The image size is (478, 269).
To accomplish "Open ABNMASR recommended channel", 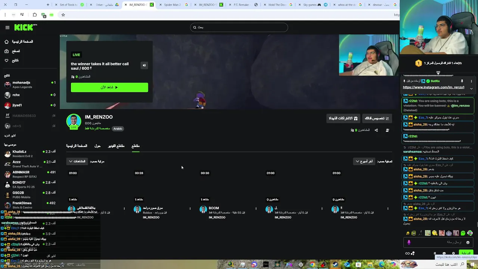I will [x=30, y=174].
